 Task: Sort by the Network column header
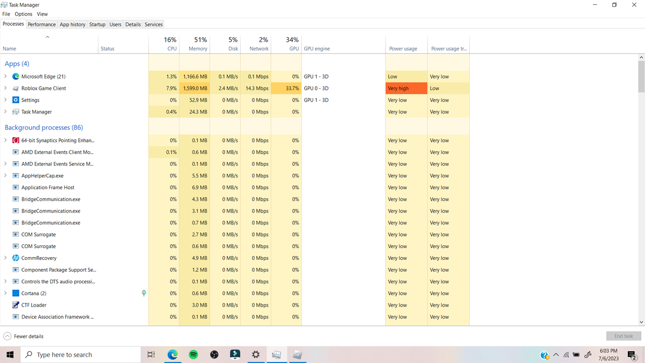click(x=255, y=44)
